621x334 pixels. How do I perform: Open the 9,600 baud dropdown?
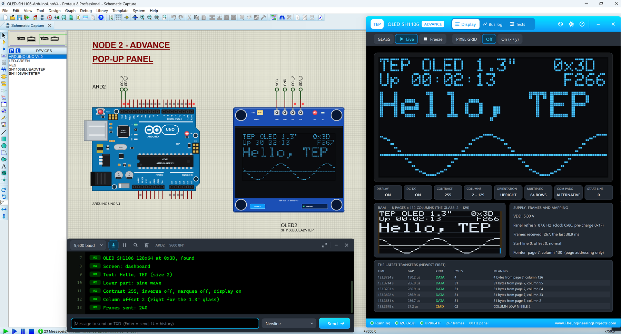(x=88, y=245)
